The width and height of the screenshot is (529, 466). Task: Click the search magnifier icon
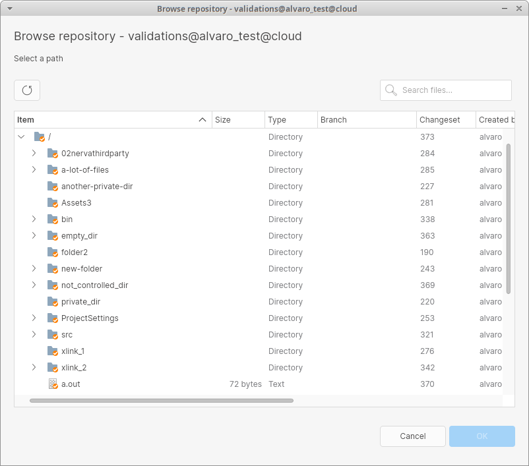click(390, 90)
